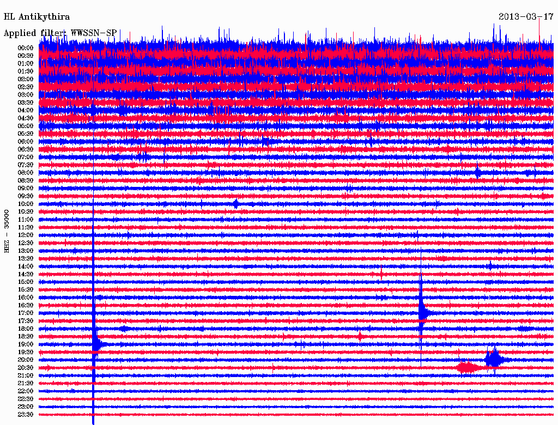This screenshot has width=558, height=425.
Task: Click the red swelling event on 20:30 trace
Action: pyautogui.click(x=468, y=367)
